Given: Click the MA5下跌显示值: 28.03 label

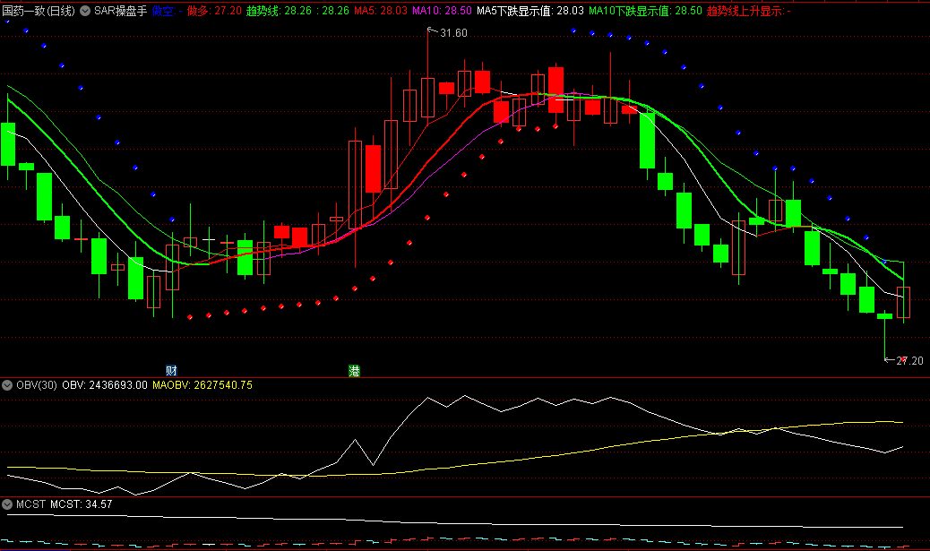Looking at the screenshot, I should 530,11.
